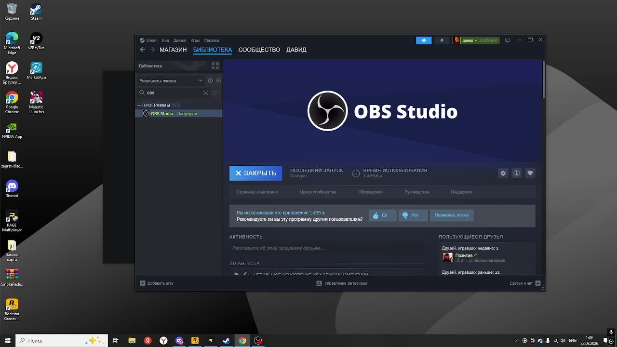Open advanced filter options icon beside search
Screen dimensions: 617x347
[215, 93]
